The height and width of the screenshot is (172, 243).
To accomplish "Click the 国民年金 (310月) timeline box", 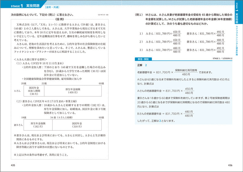I will tap(77, 125).
